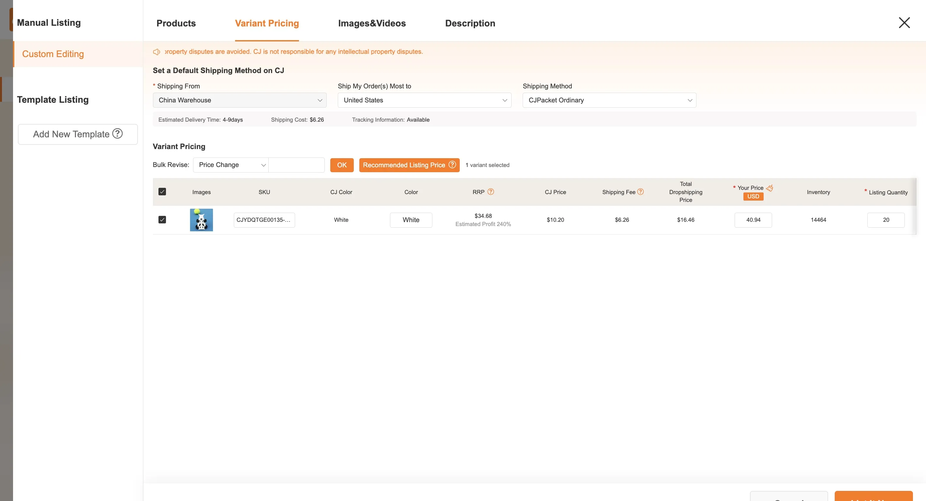Click the OK bulk revise button
The width and height of the screenshot is (926, 501).
342,165
